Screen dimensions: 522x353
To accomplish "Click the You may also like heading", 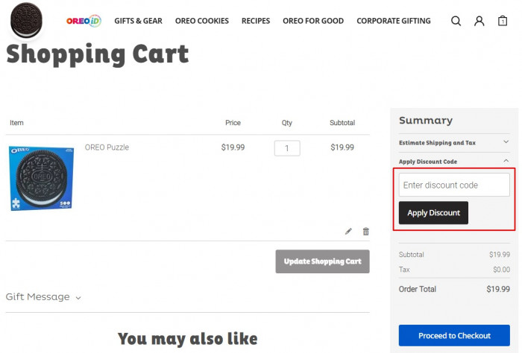I will [x=188, y=339].
